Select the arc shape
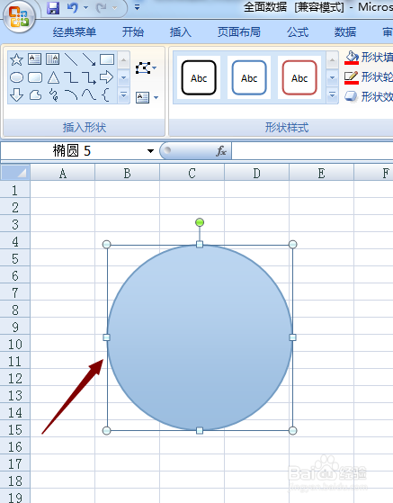Image resolution: width=393 pixels, height=503 pixels. click(x=71, y=95)
